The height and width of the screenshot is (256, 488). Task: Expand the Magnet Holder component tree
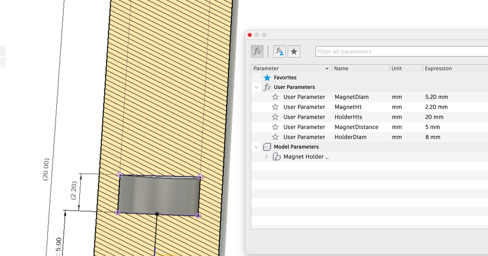(x=266, y=156)
